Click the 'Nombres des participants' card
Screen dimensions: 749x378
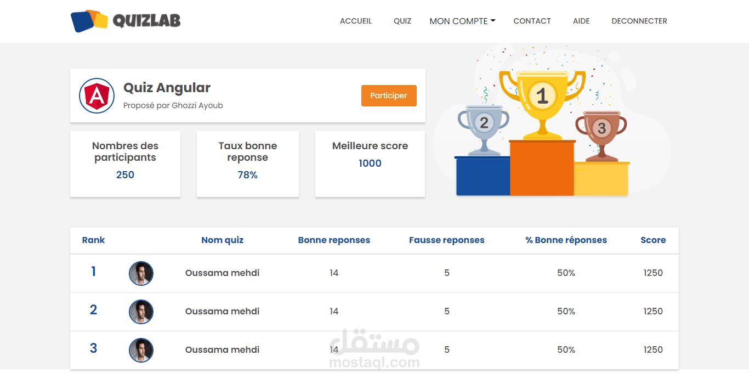[x=125, y=164]
